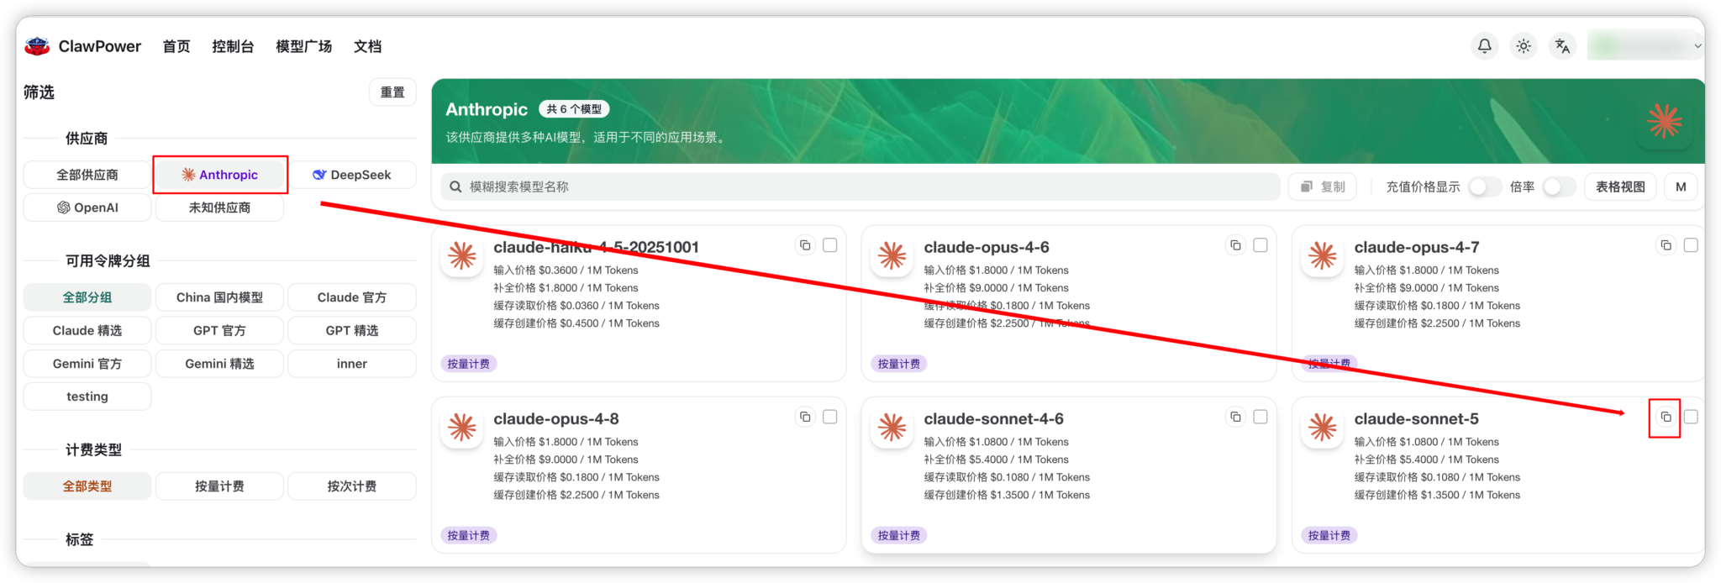Copy the claude-sonnet-4-6 model name
1721x583 pixels.
[1235, 417]
